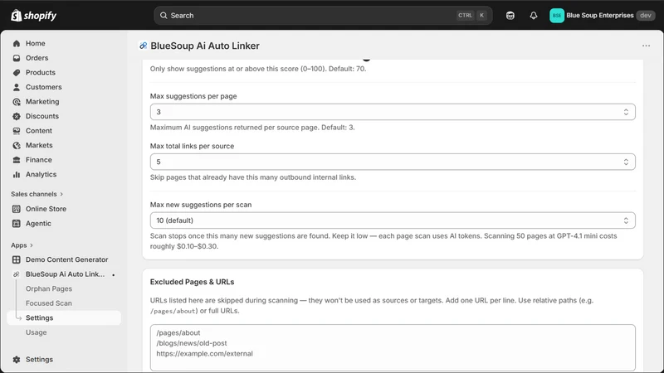Click the Content icon
The width and height of the screenshot is (664, 373).
[x=17, y=131]
